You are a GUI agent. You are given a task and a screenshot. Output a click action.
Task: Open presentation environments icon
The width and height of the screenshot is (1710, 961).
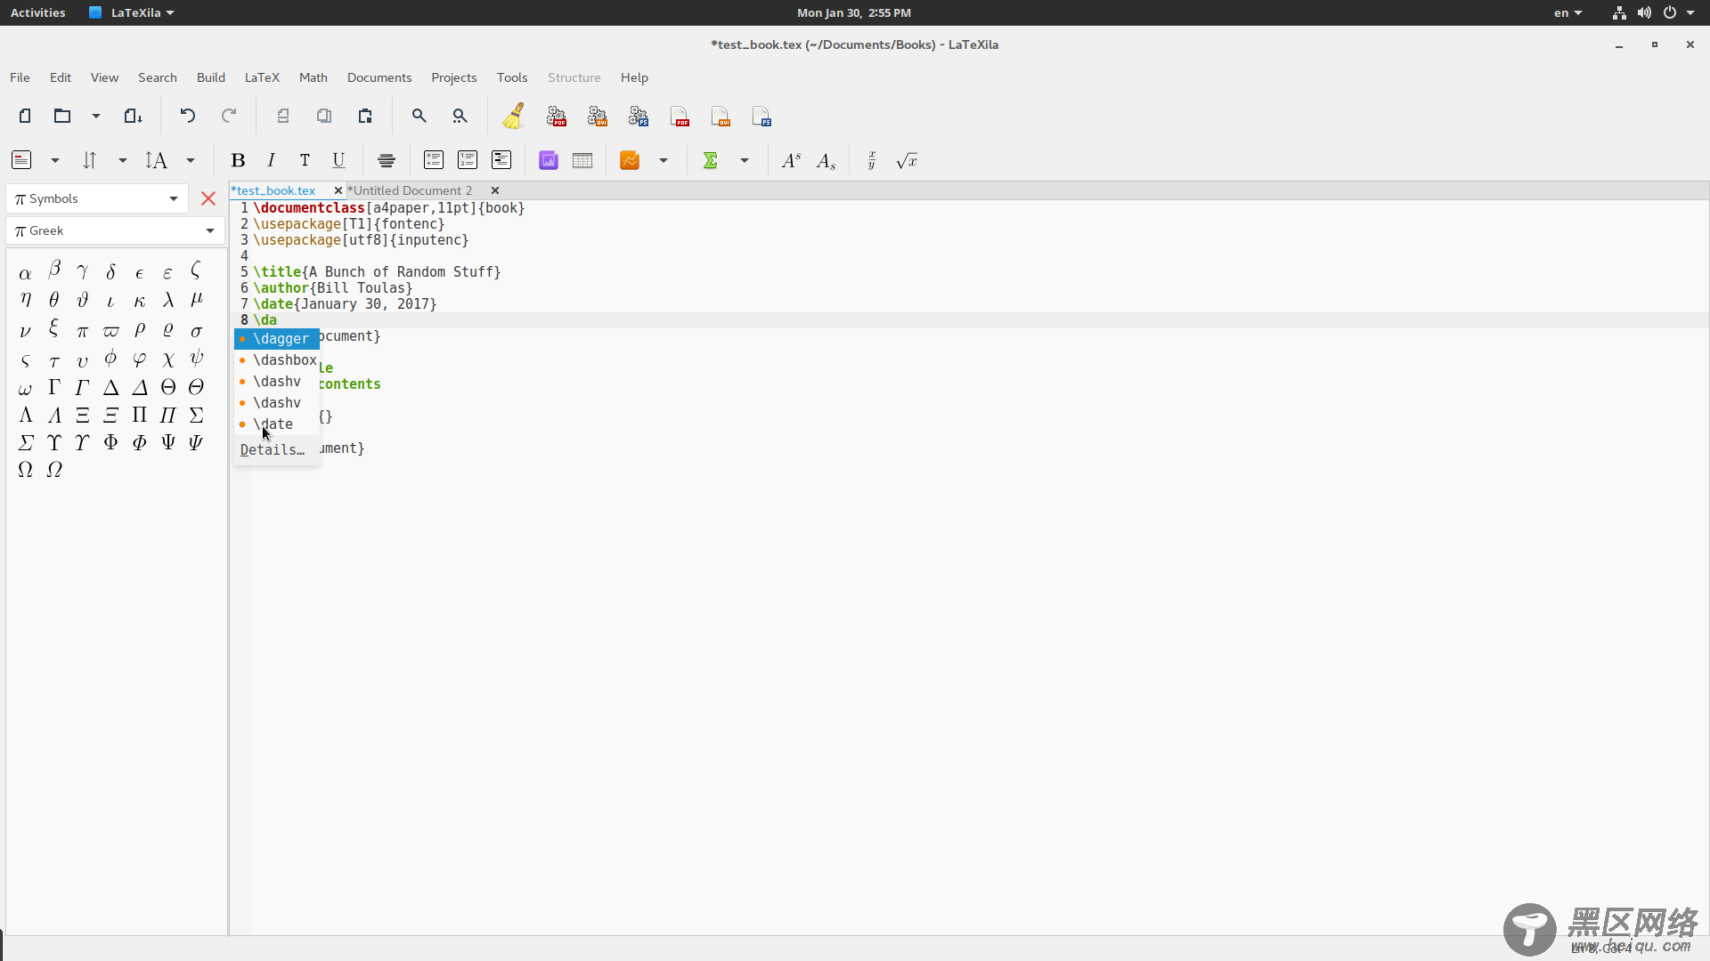630,160
